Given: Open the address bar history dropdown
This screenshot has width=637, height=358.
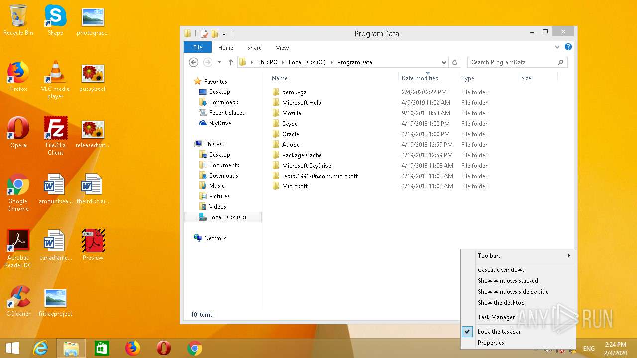Looking at the screenshot, I should click(x=444, y=62).
